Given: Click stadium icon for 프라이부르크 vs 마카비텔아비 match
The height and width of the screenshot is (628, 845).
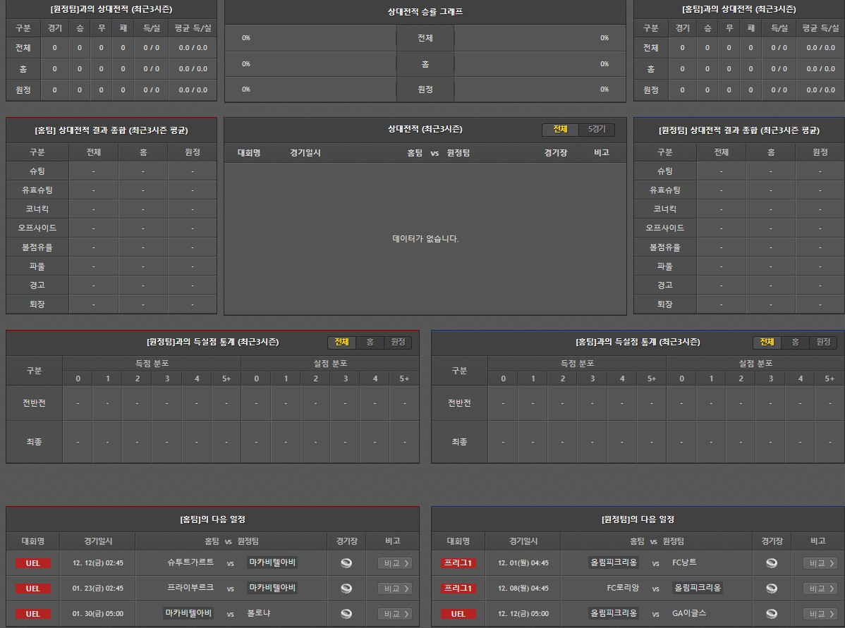Looking at the screenshot, I should click(x=346, y=589).
